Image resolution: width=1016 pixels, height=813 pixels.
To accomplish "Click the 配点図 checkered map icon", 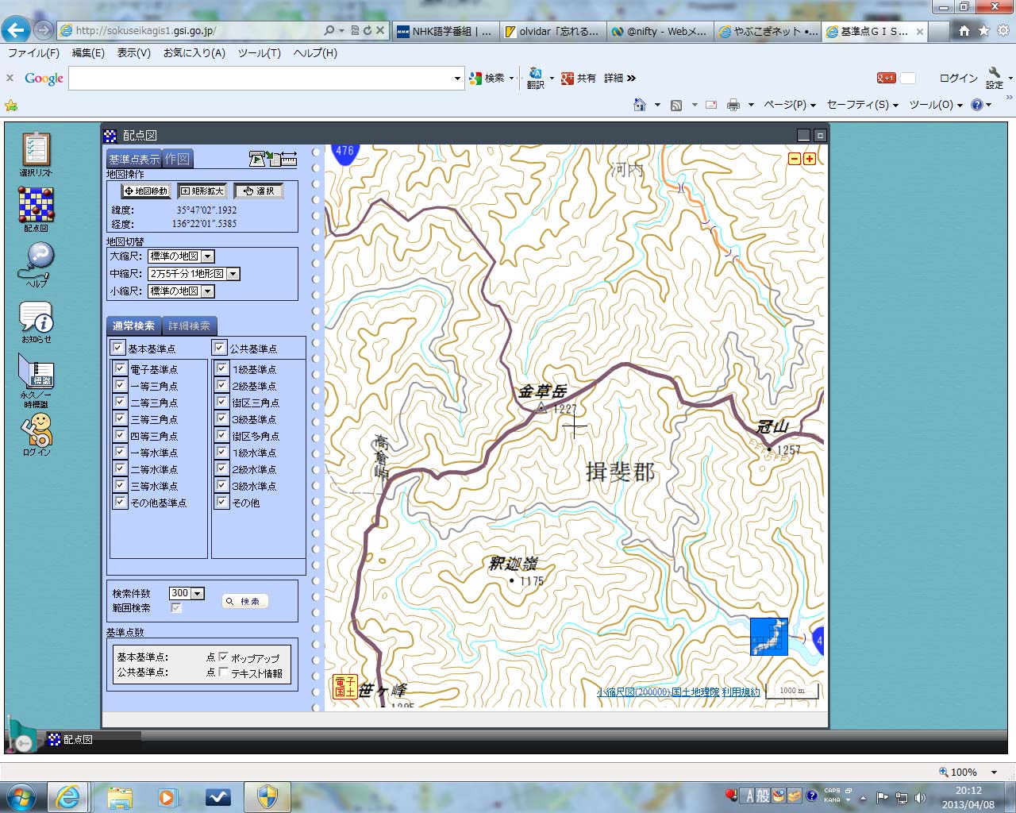I will pos(36,205).
